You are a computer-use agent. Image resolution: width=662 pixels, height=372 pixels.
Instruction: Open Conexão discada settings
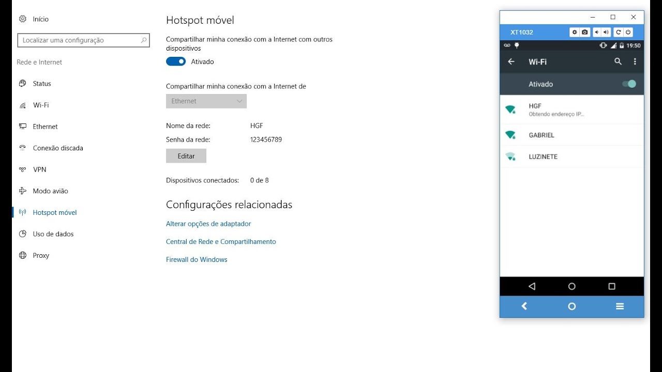click(x=58, y=148)
